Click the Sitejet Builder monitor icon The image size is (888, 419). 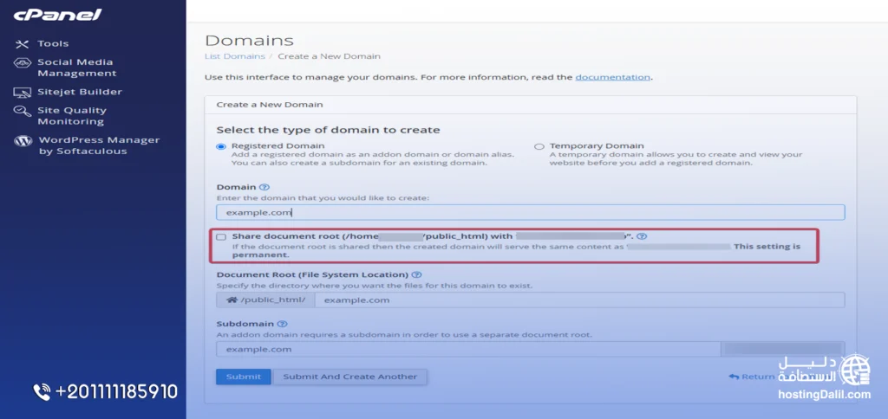click(x=22, y=92)
